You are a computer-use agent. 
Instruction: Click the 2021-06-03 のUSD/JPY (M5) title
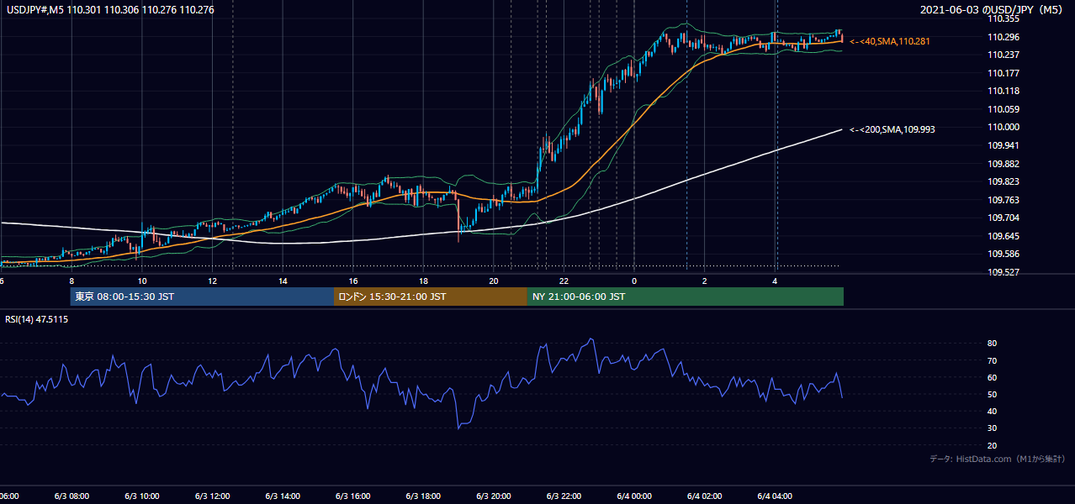(x=993, y=10)
